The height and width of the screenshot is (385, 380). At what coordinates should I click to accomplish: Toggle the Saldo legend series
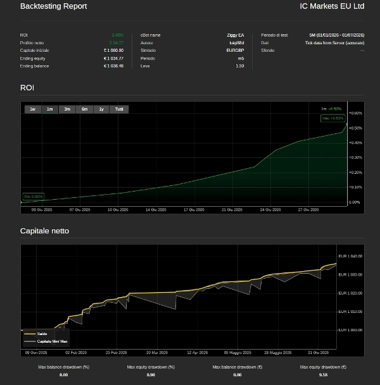(x=35, y=334)
